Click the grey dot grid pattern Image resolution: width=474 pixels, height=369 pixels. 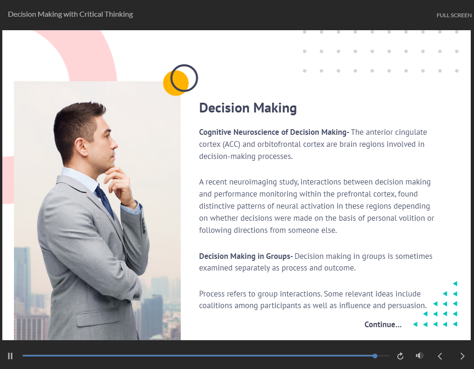coord(380,52)
